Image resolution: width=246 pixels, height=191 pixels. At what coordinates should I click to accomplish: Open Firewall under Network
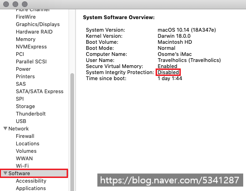(x=25, y=136)
